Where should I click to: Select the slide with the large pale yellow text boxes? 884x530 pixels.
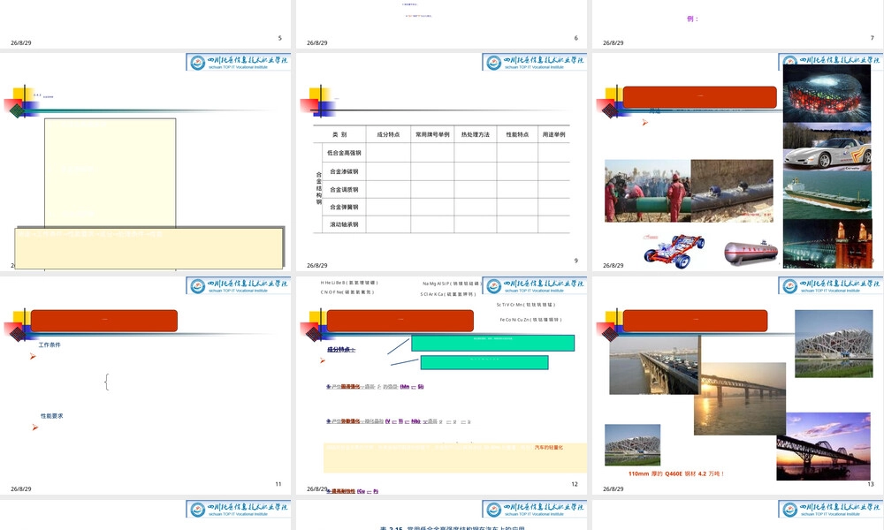[146, 163]
